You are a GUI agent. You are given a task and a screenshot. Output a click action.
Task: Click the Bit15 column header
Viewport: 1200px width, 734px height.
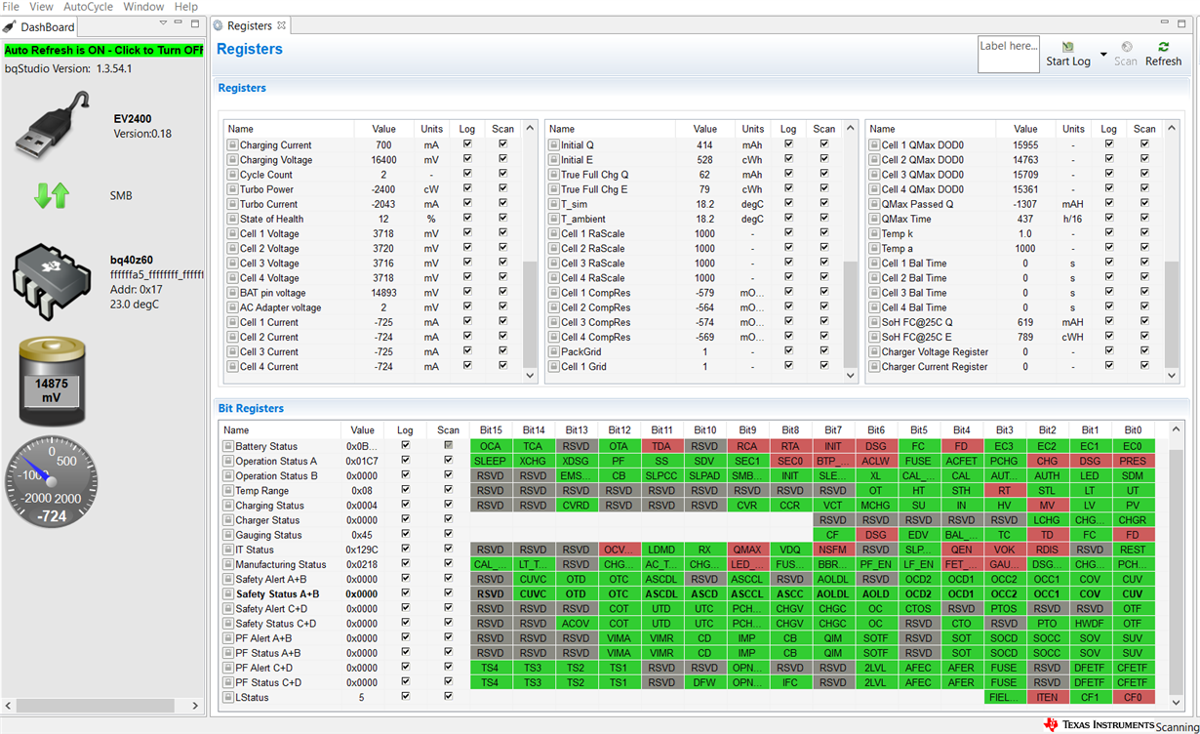[491, 429]
